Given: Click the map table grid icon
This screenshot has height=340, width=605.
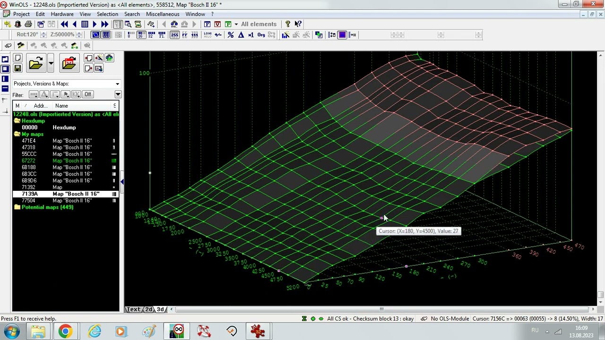Looking at the screenshot, I should point(85,24).
